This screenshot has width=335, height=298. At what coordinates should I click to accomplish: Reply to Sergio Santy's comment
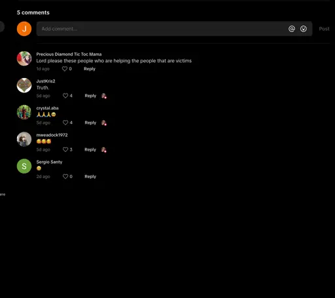pos(90,176)
